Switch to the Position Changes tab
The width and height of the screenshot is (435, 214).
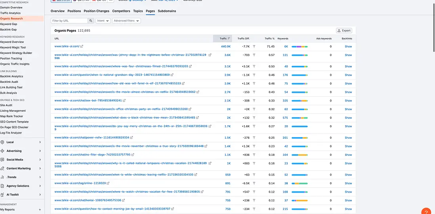coord(96,11)
